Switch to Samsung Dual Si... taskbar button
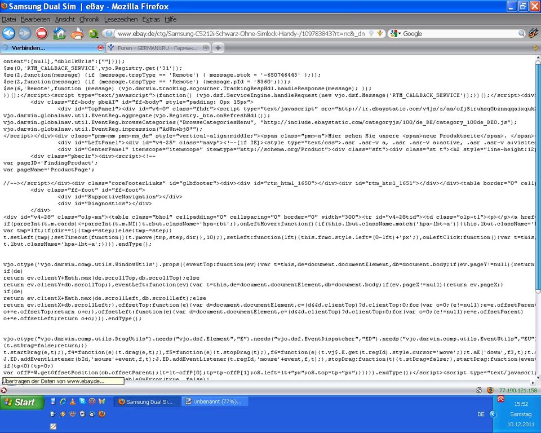The image size is (541, 433). tap(147, 401)
